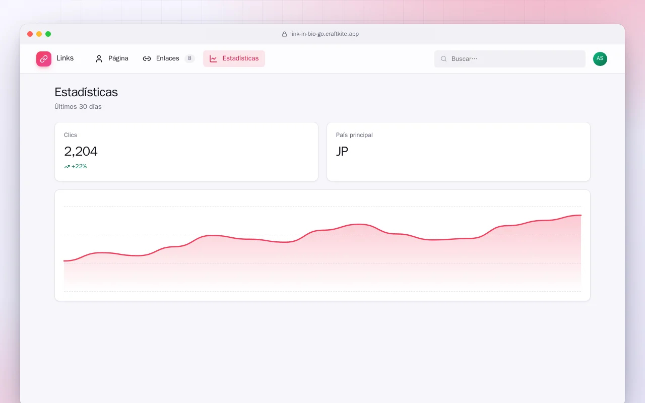
Task: Click the person icon beside Página
Action: coord(99,58)
